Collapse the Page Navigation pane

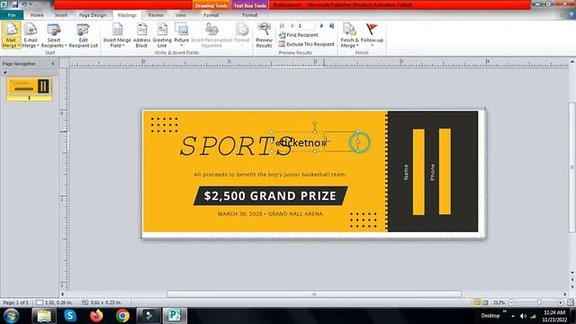[53, 64]
